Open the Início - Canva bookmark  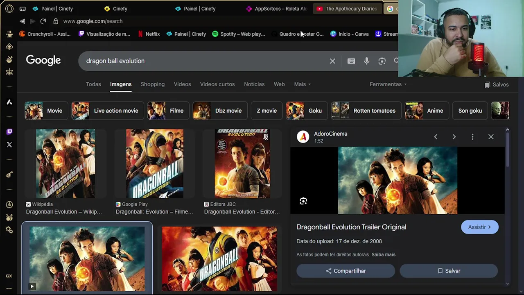click(x=350, y=34)
